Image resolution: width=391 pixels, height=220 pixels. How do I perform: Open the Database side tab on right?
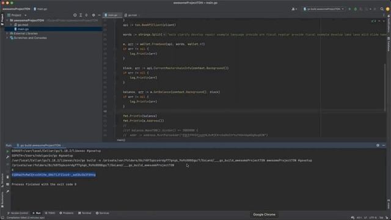389,44
